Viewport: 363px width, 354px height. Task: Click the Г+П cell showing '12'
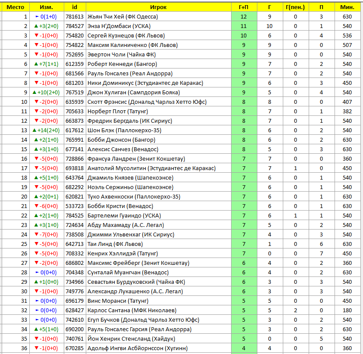244,17
